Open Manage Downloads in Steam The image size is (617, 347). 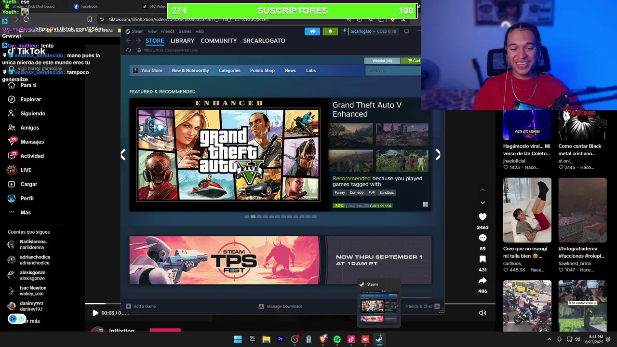[281, 307]
